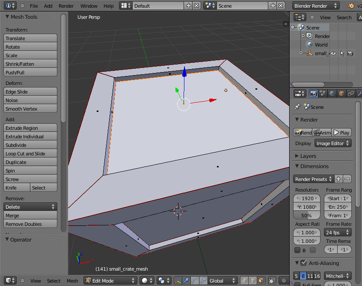
Task: Toggle visibility eye of small_ object
Action: pos(333,53)
